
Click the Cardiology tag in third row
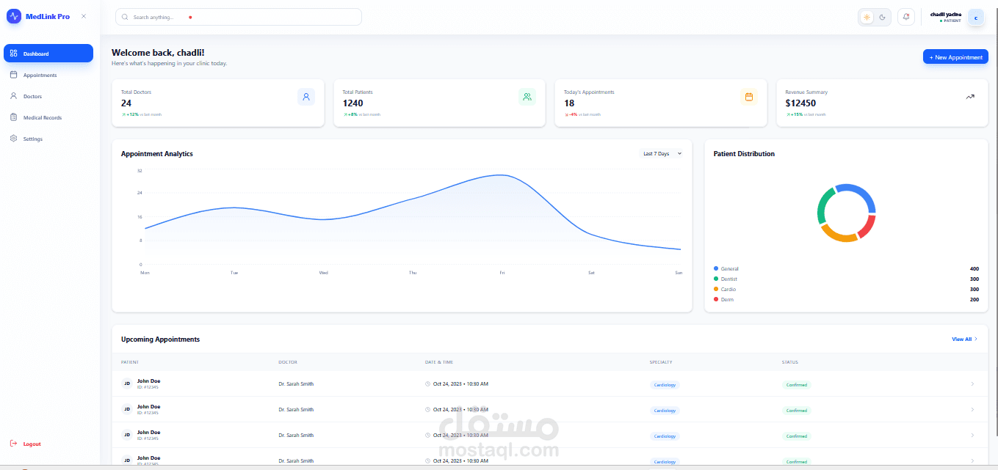coord(665,436)
